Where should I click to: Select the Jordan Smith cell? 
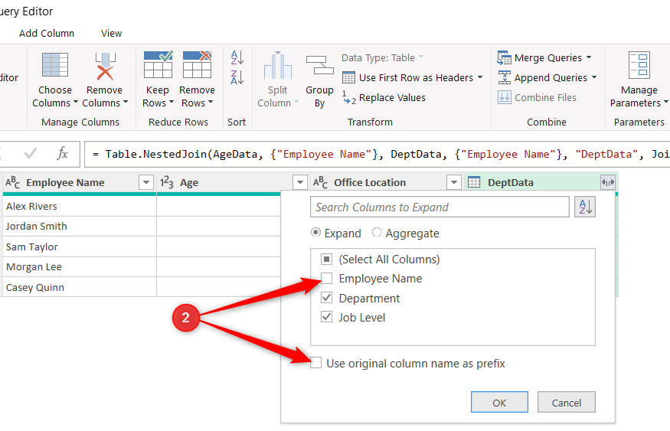(x=79, y=227)
